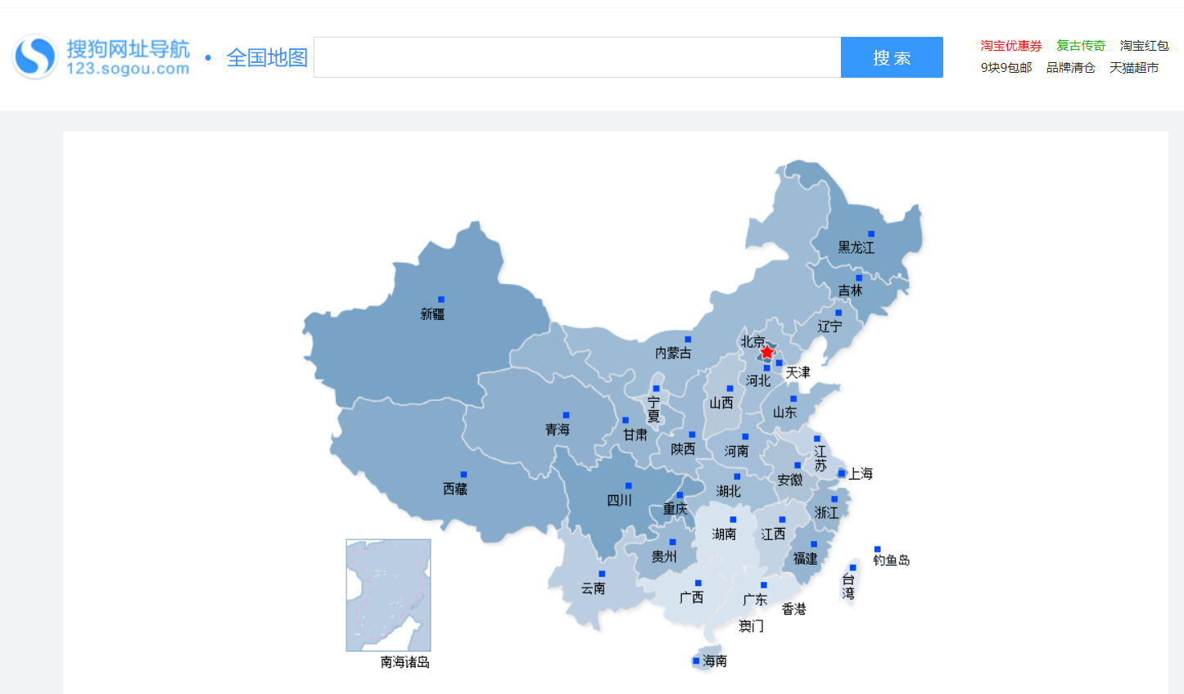Viewport: 1184px width, 694px height.
Task: Select 吉林 on the map
Action: pyautogui.click(x=851, y=291)
